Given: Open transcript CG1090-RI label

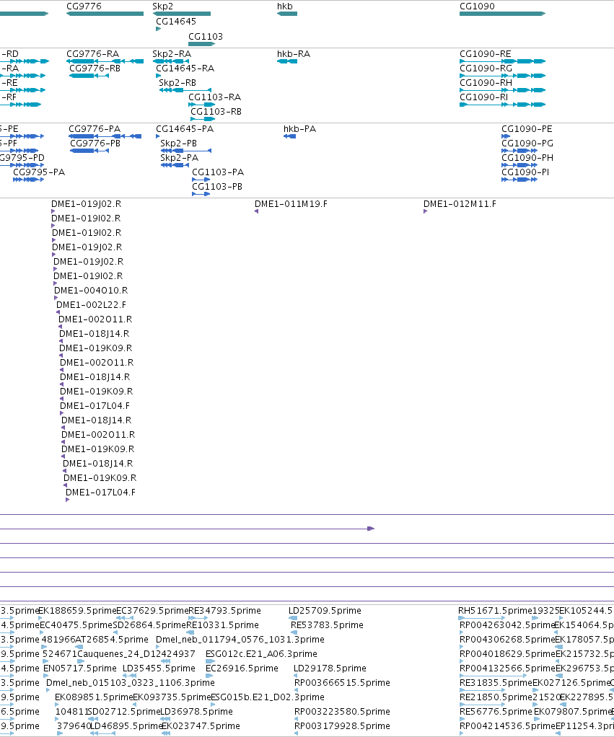Looking at the screenshot, I should (x=484, y=97).
